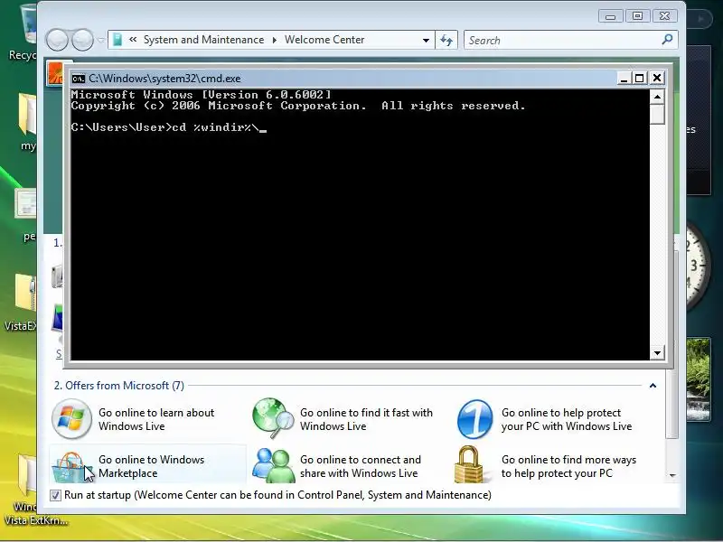The height and width of the screenshot is (542, 723).
Task: Click the sidebar clock gadget
Action: (x=696, y=266)
